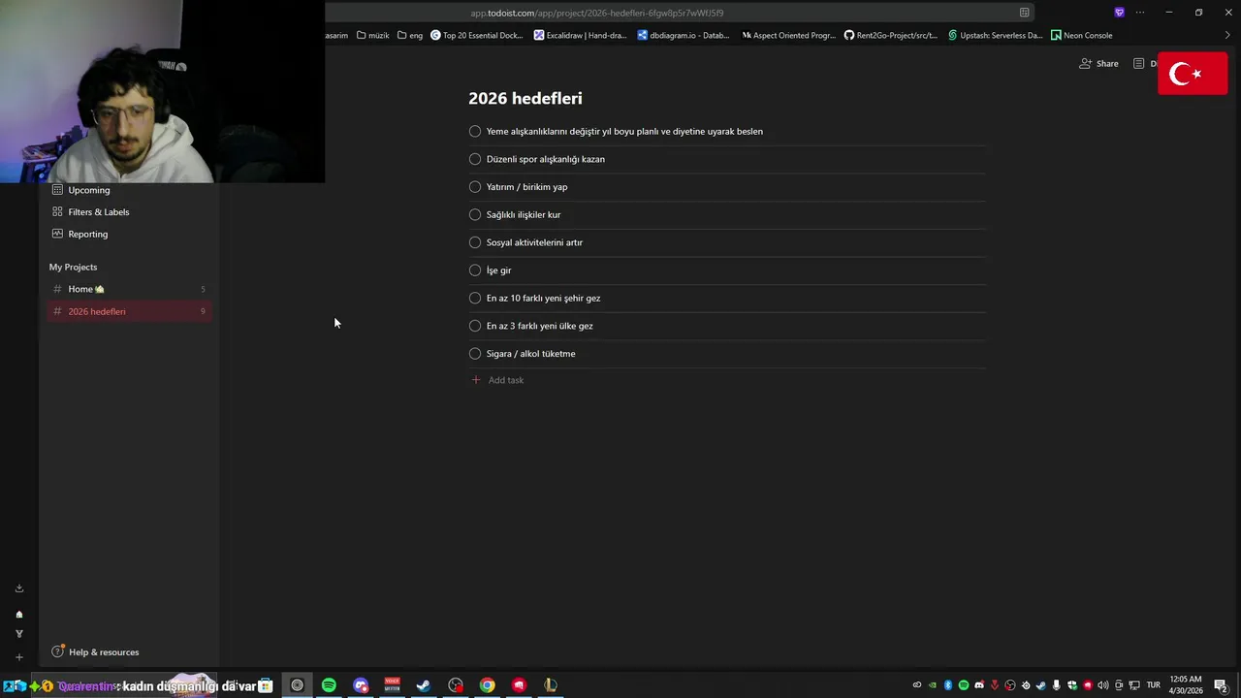Open the Rent2Go-Project GitHub bookmark
Image resolution: width=1241 pixels, height=698 pixels.
pos(891,35)
